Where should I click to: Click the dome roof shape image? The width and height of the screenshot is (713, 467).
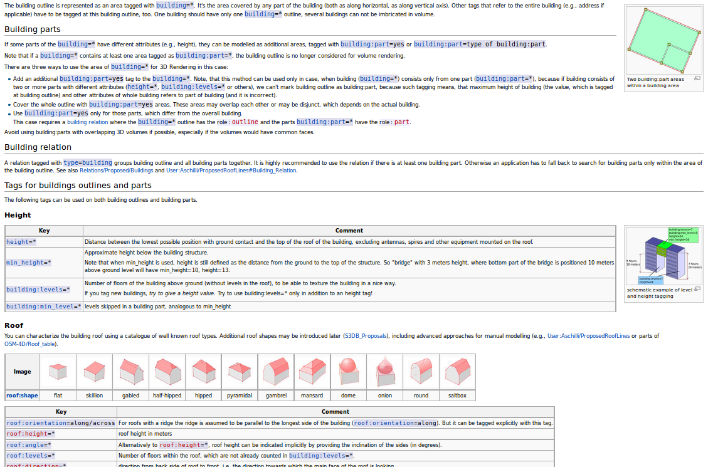tap(348, 371)
